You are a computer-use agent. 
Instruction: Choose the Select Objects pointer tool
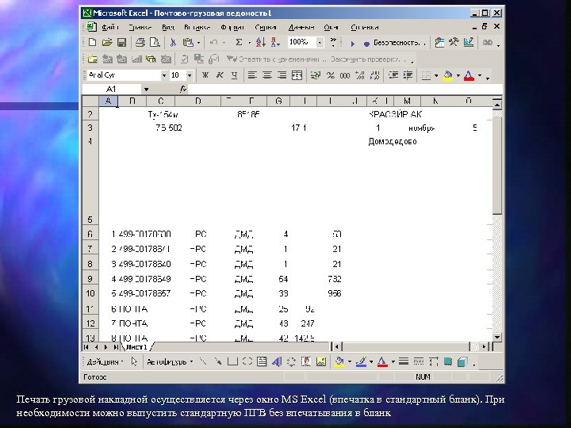pyautogui.click(x=134, y=361)
